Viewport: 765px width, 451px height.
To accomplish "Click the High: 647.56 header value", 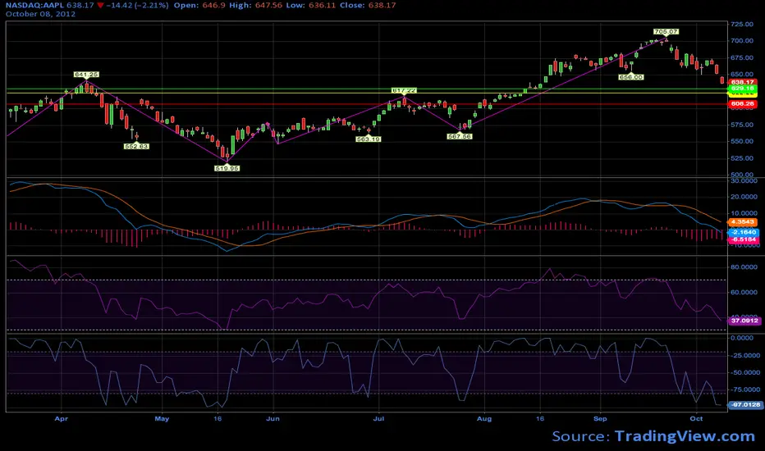I will point(255,6).
